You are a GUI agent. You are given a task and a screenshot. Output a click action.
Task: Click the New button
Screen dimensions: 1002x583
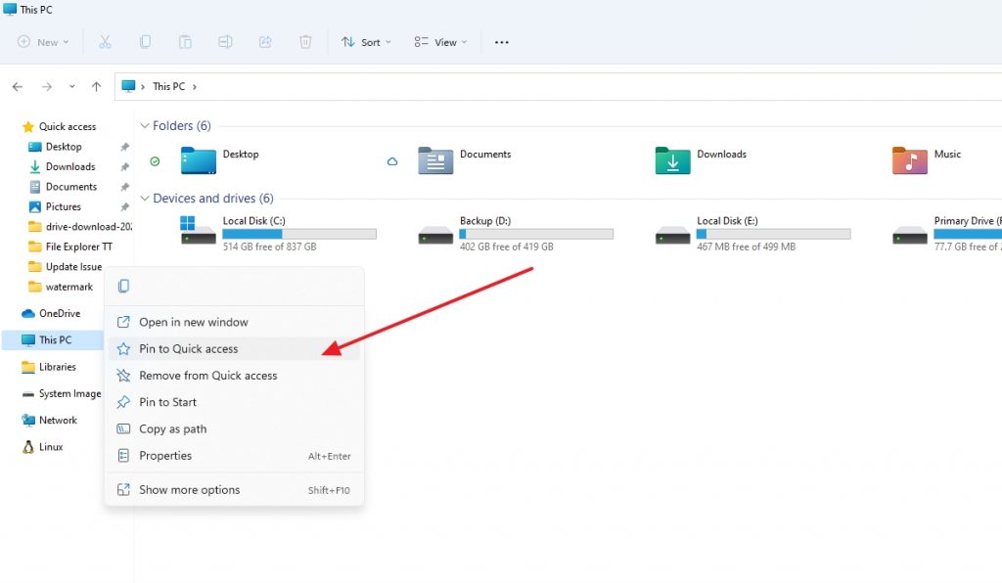click(42, 42)
